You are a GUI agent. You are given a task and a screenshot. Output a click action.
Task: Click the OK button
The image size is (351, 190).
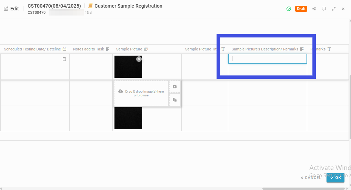pyautogui.click(x=335, y=178)
